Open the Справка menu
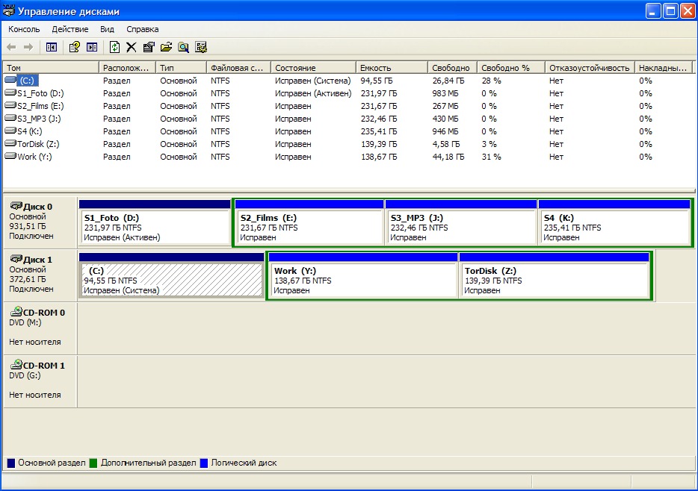The width and height of the screenshot is (698, 491). (142, 29)
